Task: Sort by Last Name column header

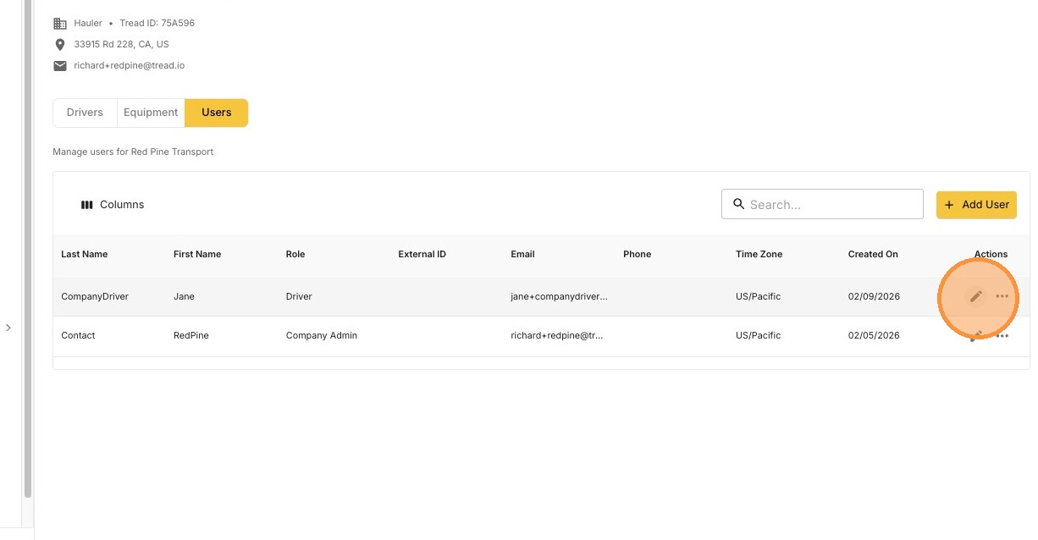Action: pyautogui.click(x=85, y=254)
